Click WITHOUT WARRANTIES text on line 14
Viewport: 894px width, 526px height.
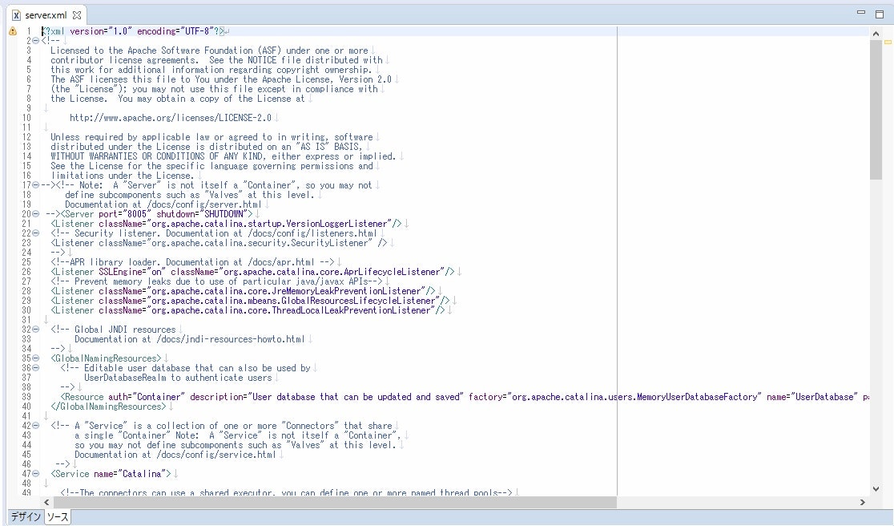pyautogui.click(x=94, y=156)
